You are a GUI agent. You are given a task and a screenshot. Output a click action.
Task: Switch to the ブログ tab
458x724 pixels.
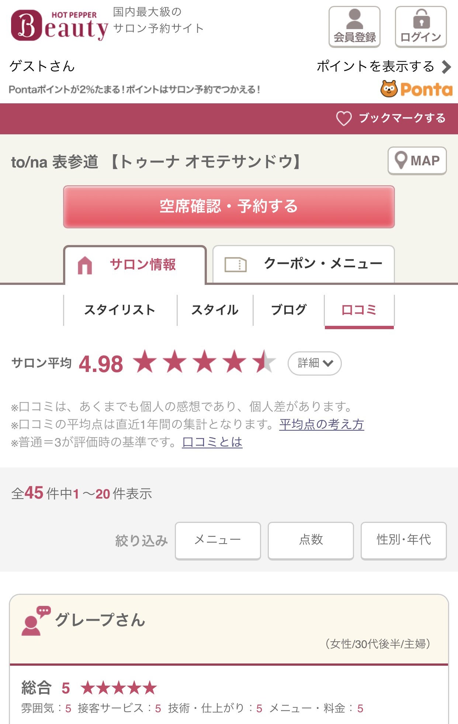[x=289, y=310]
